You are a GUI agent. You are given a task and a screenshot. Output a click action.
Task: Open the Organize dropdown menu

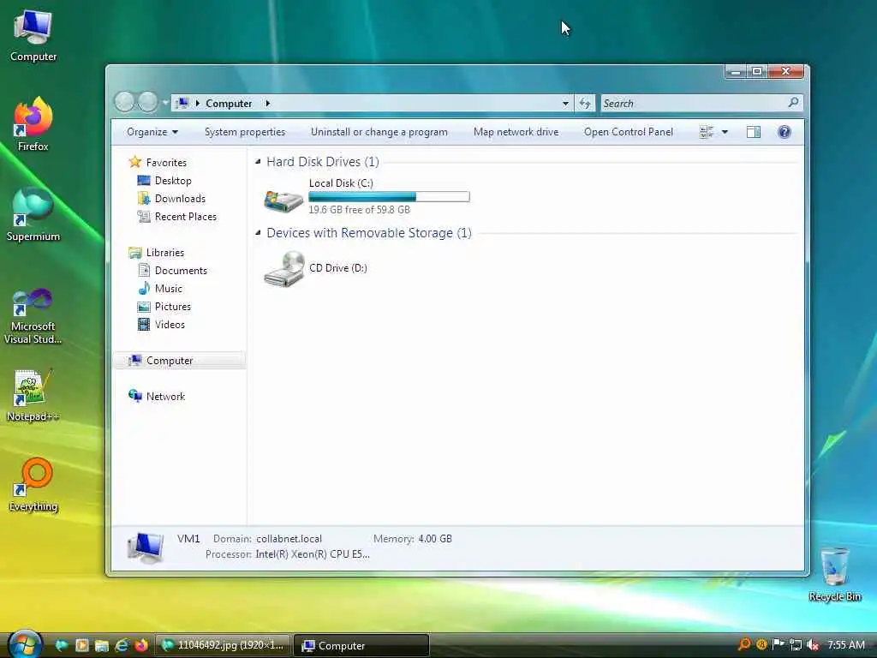[x=152, y=132]
